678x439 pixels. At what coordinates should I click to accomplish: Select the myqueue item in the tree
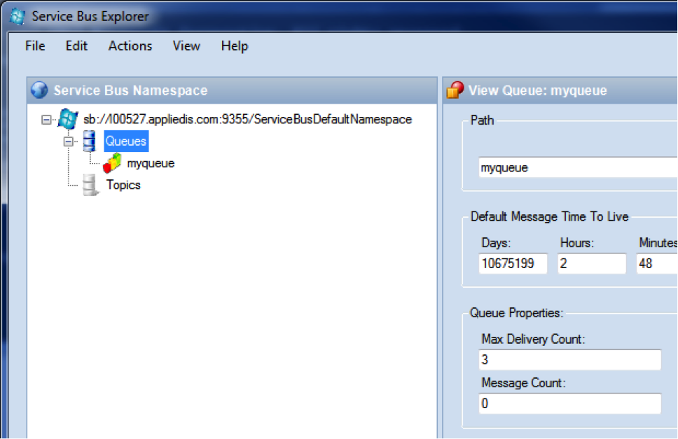pyautogui.click(x=151, y=164)
